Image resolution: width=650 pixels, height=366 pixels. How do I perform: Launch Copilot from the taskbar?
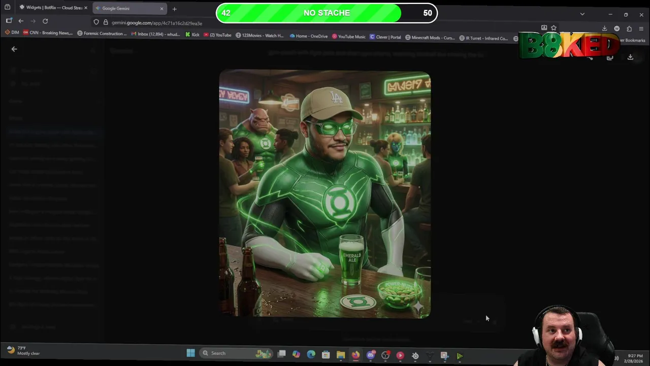pos(296,354)
